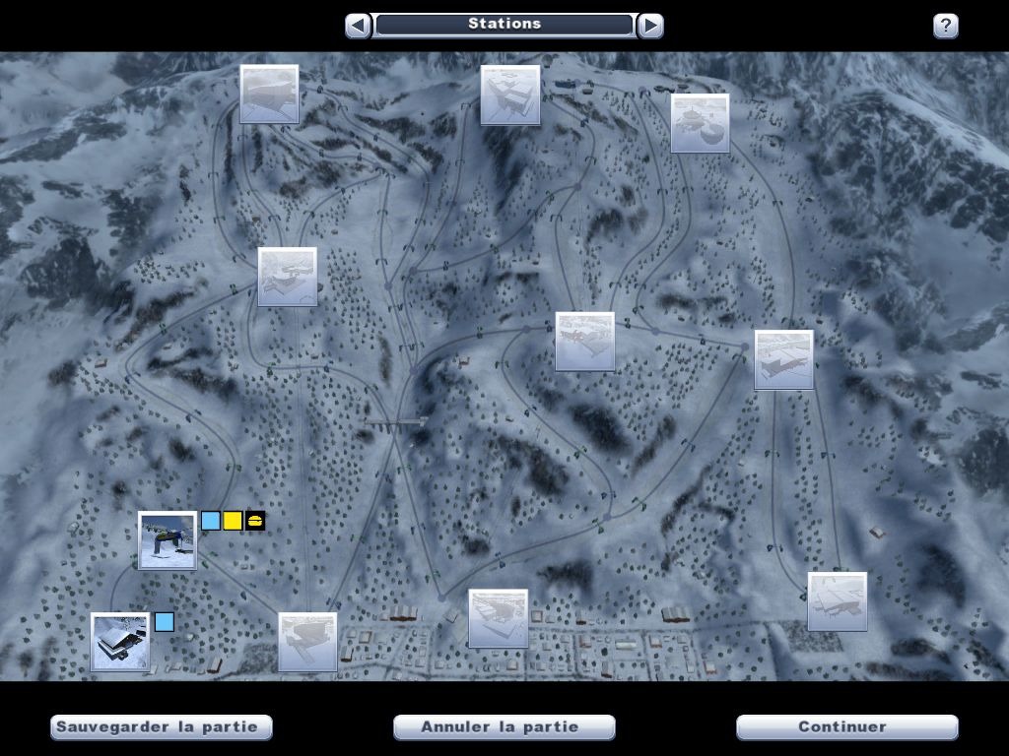Select the faded station thumbnail at the top-center summit
Image resolution: width=1009 pixels, height=756 pixels.
pos(510,95)
